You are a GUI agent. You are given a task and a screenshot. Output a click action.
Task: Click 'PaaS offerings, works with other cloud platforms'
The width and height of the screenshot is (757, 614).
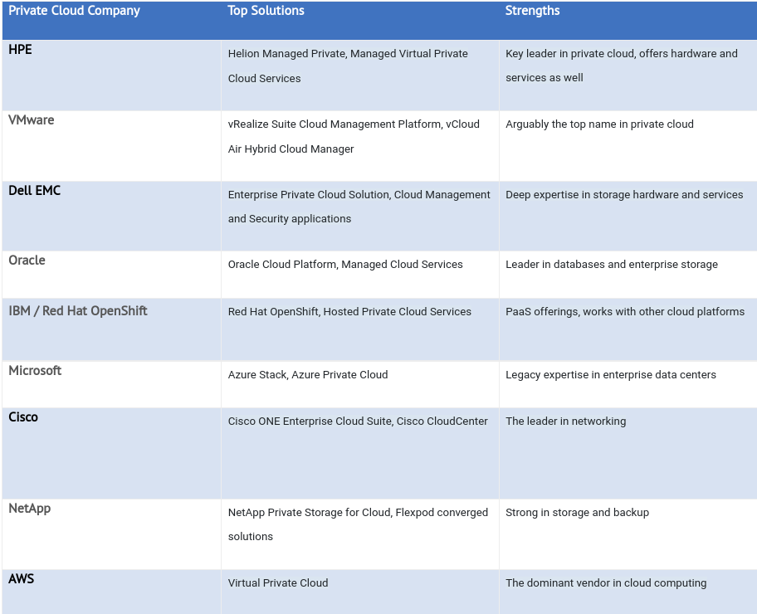click(625, 312)
